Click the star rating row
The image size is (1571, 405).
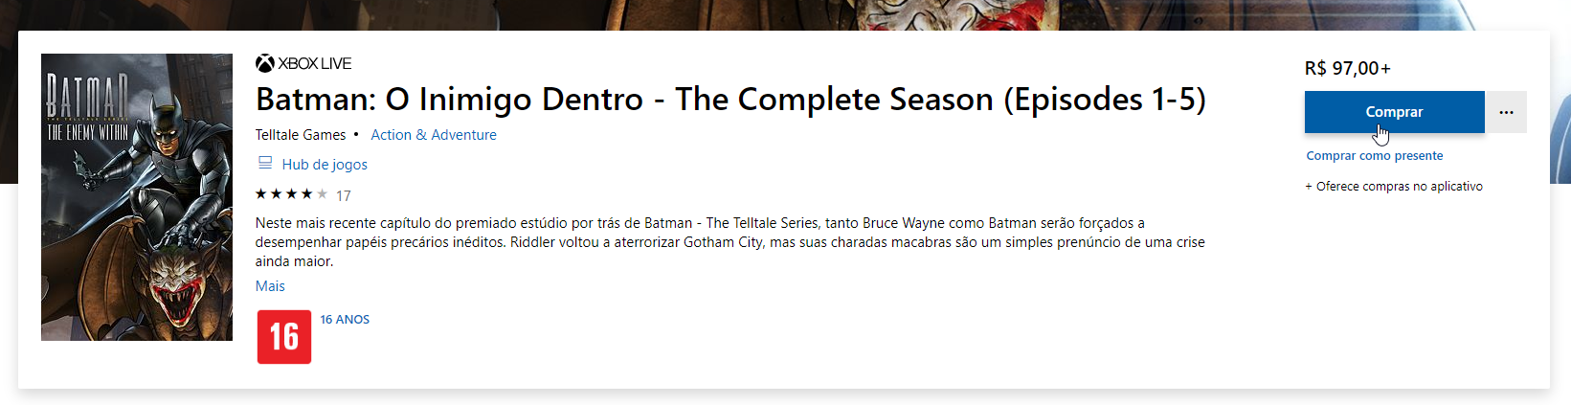point(291,194)
